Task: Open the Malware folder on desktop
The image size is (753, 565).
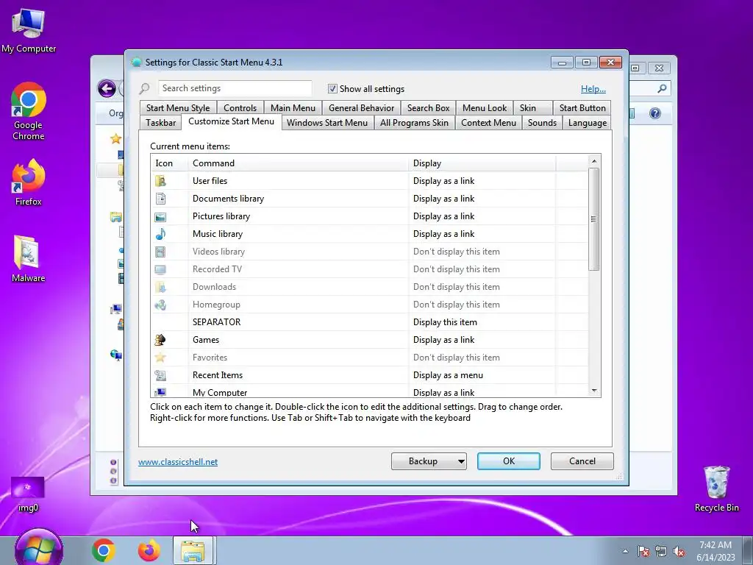Action: coord(29,258)
